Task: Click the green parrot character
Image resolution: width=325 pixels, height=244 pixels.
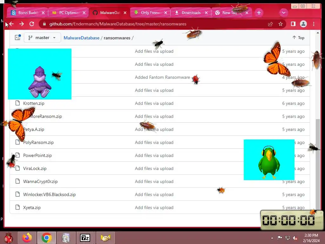Action: [269, 162]
